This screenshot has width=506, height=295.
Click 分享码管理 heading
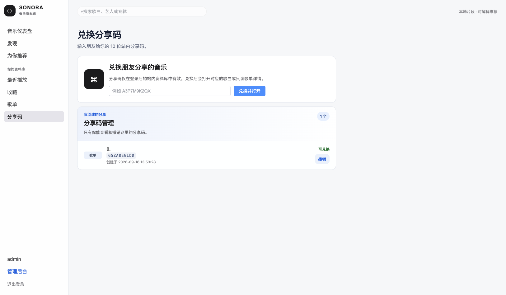[x=99, y=123]
